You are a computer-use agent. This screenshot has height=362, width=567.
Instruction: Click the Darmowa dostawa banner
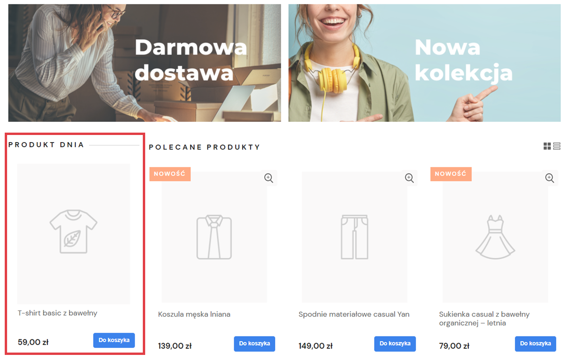pyautogui.click(x=144, y=63)
